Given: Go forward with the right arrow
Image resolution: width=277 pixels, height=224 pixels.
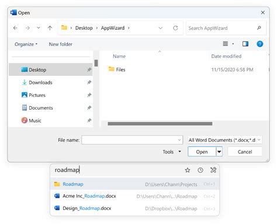Looking at the screenshot, I should [27, 28].
